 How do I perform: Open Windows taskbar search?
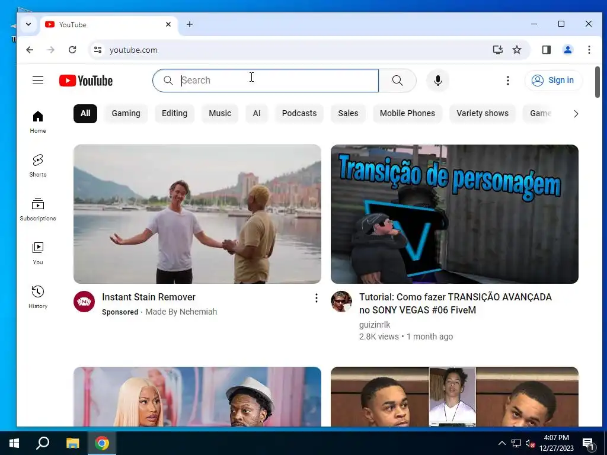click(x=43, y=443)
